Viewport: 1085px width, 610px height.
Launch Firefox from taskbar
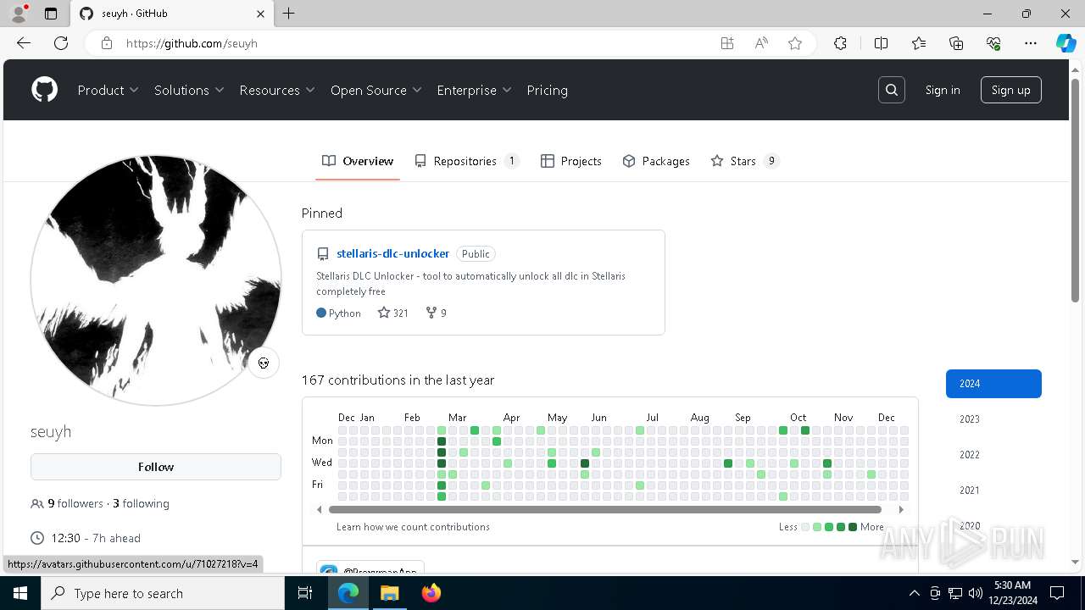[431, 593]
